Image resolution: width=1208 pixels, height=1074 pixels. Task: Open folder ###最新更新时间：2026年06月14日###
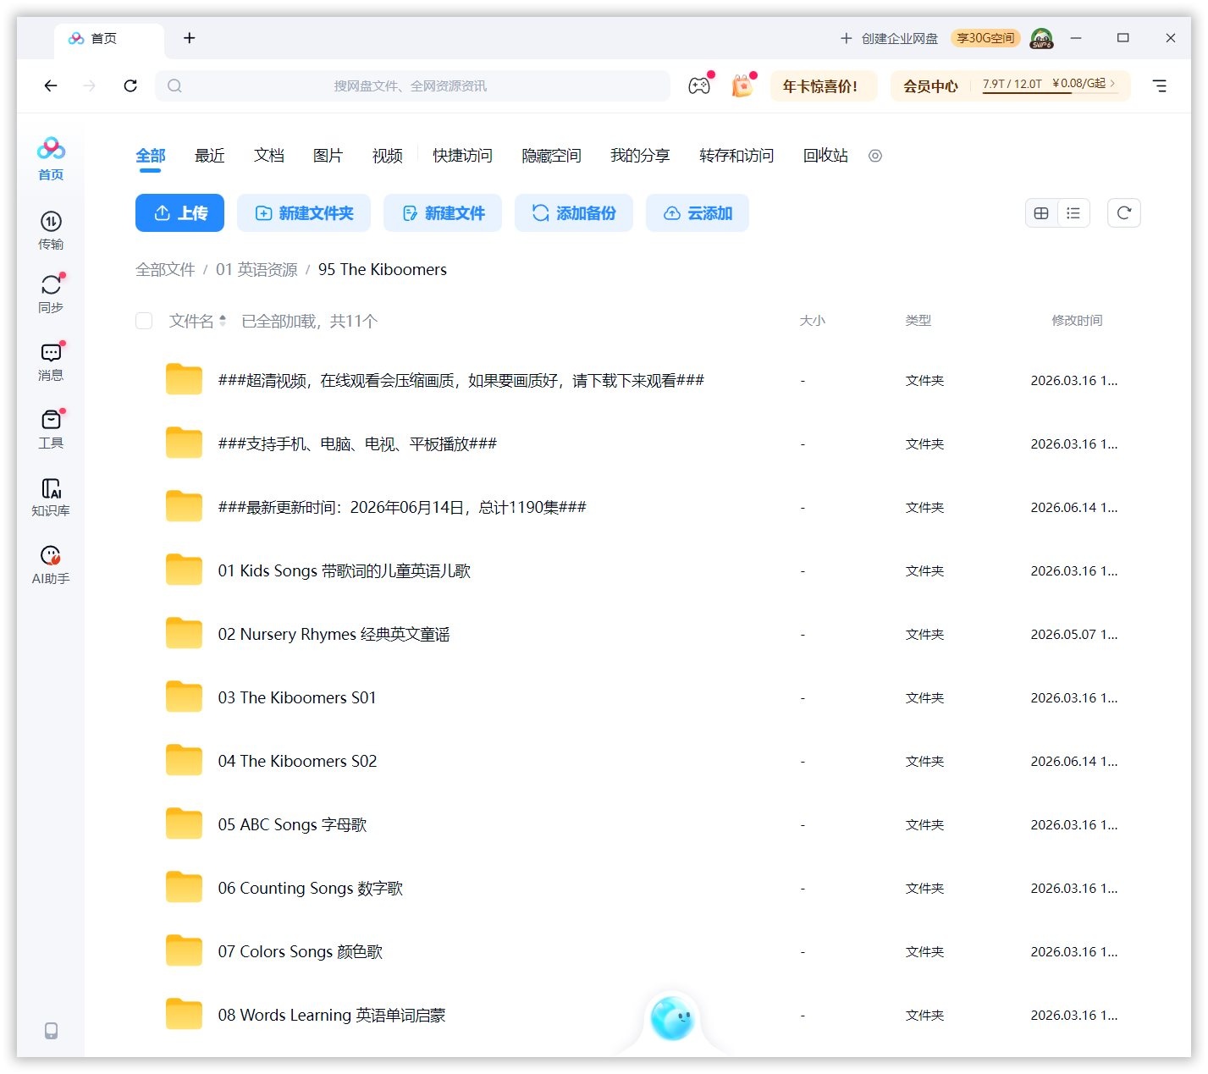(x=402, y=507)
